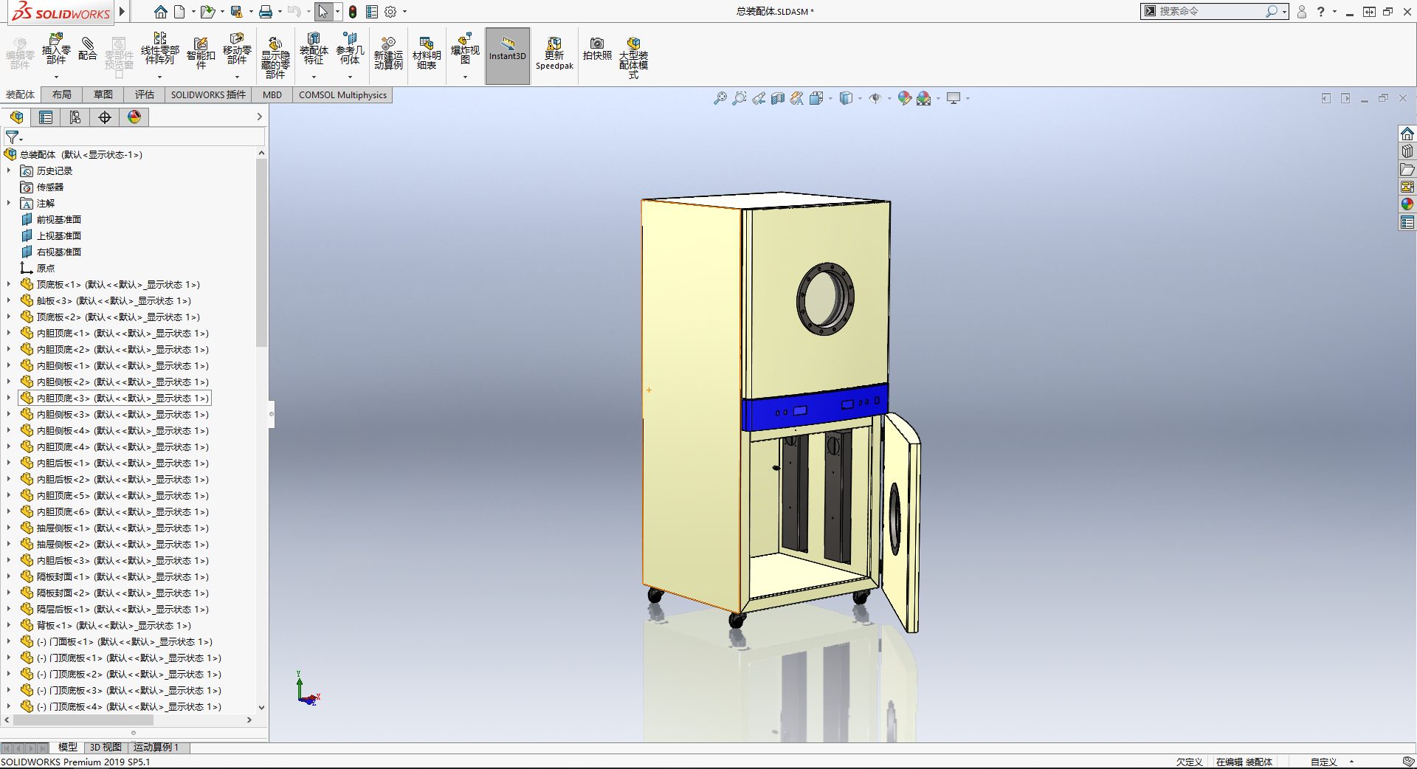Click the Home icon in quick access toolbar

(x=161, y=12)
